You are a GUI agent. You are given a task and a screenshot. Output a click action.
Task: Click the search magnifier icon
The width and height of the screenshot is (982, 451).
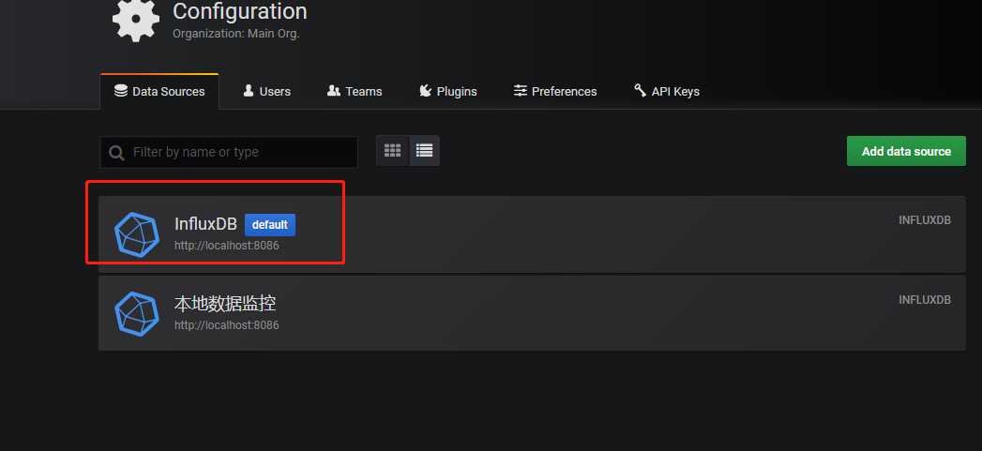(116, 153)
